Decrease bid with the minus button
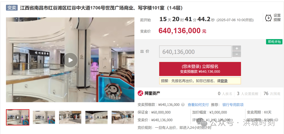This screenshot has width=284, height=134. (x=236, y=54)
